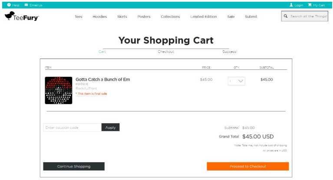Click Proceed to Checkout
This screenshot has height=180, width=333.
click(247, 166)
